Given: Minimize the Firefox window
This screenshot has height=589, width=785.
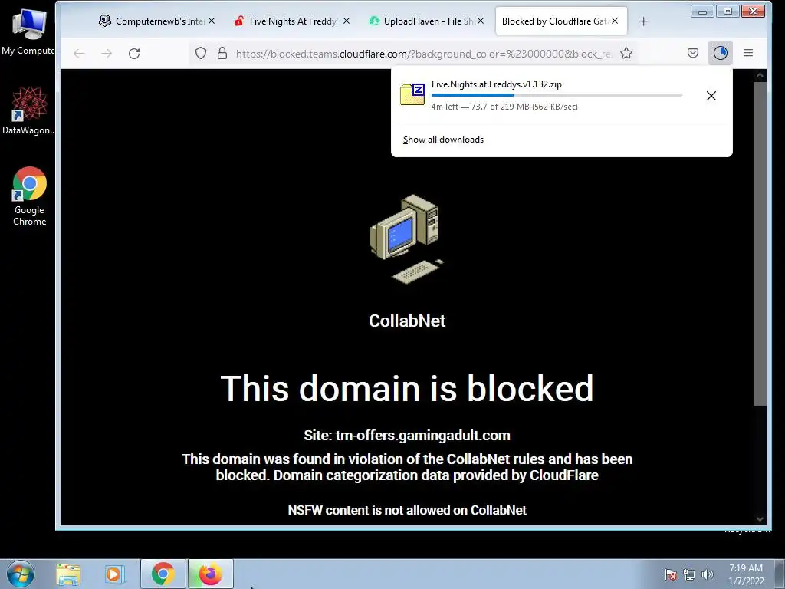Looking at the screenshot, I should [x=702, y=11].
